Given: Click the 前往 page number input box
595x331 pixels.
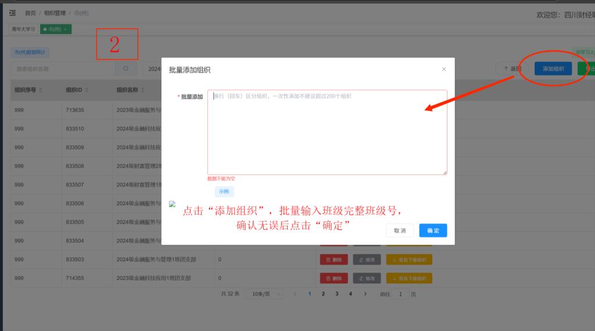Looking at the screenshot, I should 400,294.
